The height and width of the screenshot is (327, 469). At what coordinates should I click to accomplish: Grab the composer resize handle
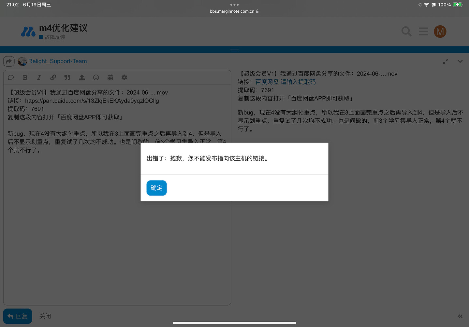click(234, 49)
